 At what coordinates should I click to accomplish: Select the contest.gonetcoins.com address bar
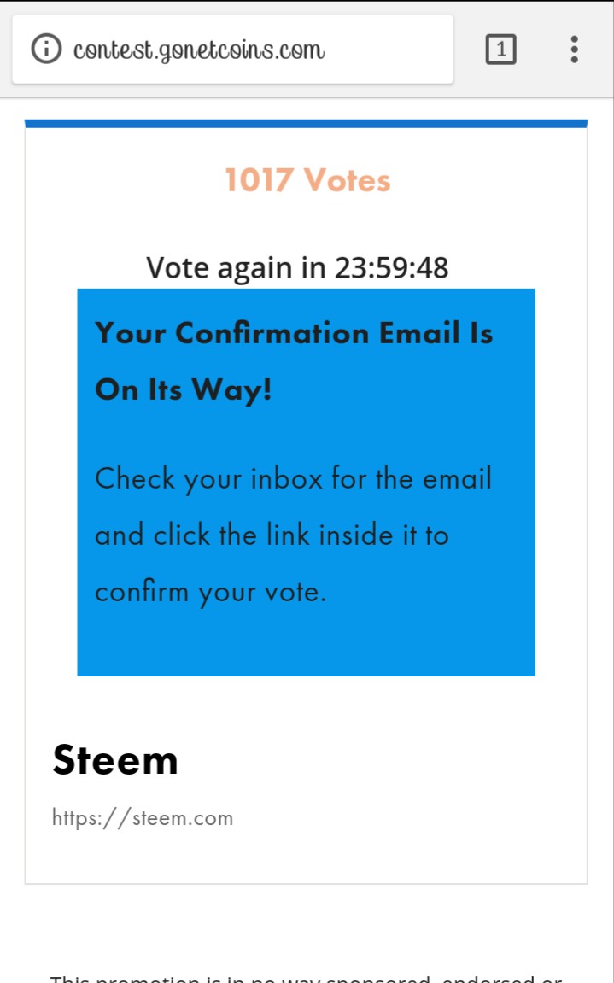232,50
